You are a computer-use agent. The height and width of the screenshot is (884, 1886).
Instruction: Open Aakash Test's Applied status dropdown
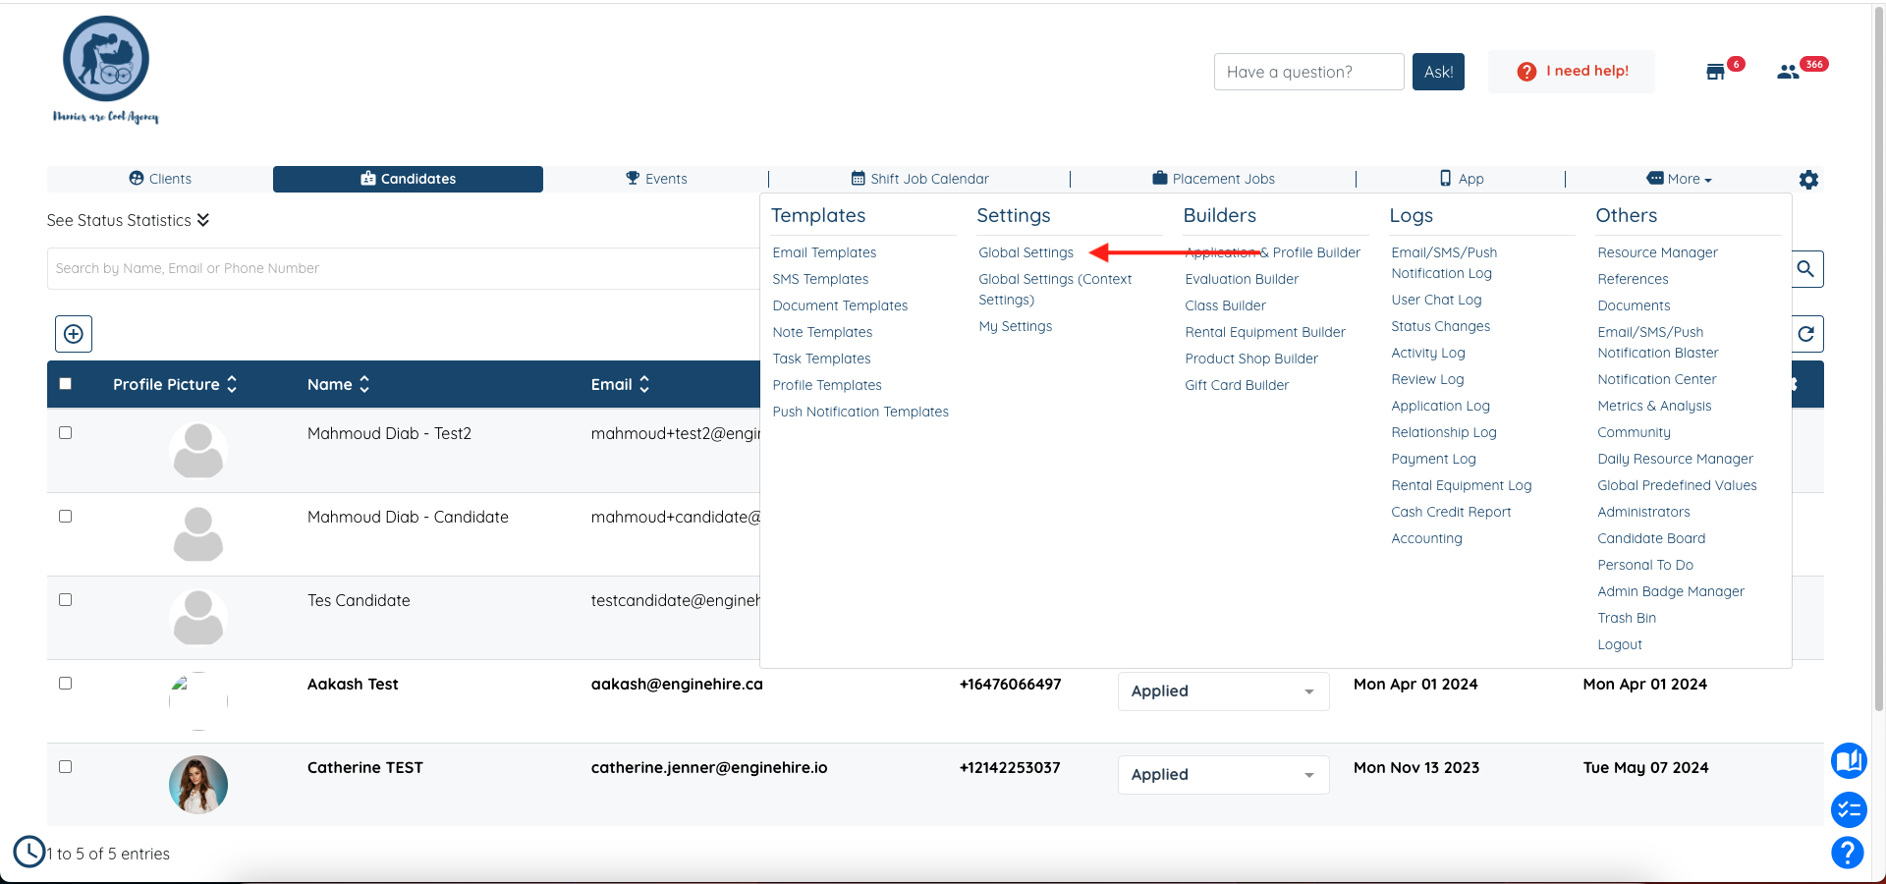[x=1222, y=691]
